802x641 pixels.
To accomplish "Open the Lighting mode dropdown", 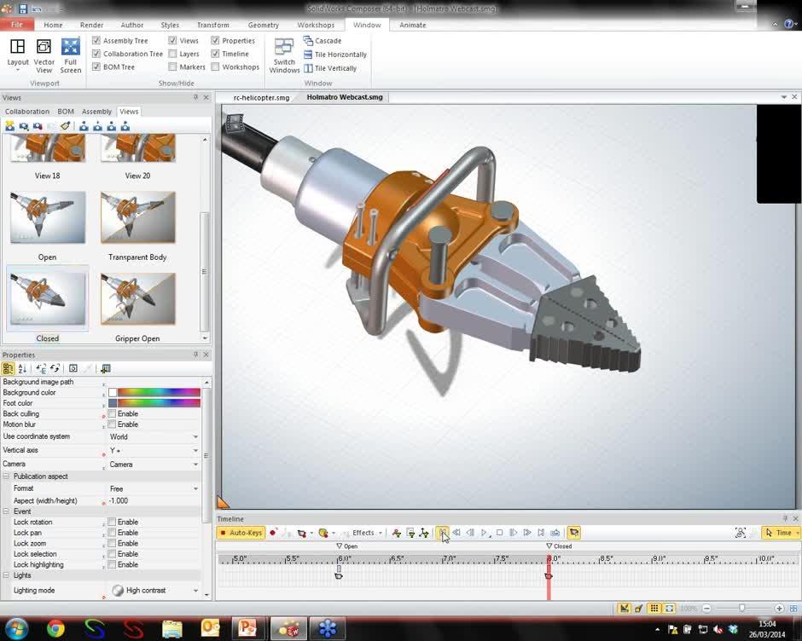I will (x=195, y=590).
